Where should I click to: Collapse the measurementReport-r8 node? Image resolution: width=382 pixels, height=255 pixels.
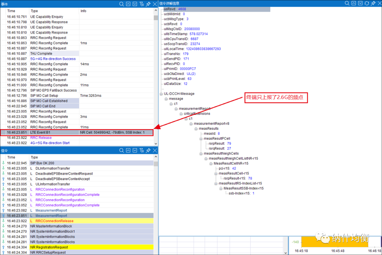click(191, 124)
